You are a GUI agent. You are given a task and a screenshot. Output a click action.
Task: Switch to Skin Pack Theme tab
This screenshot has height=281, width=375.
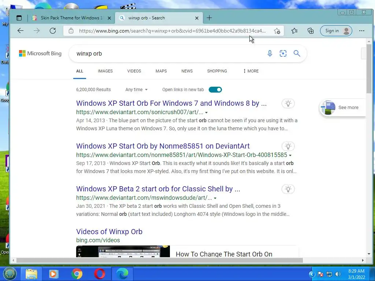71,18
